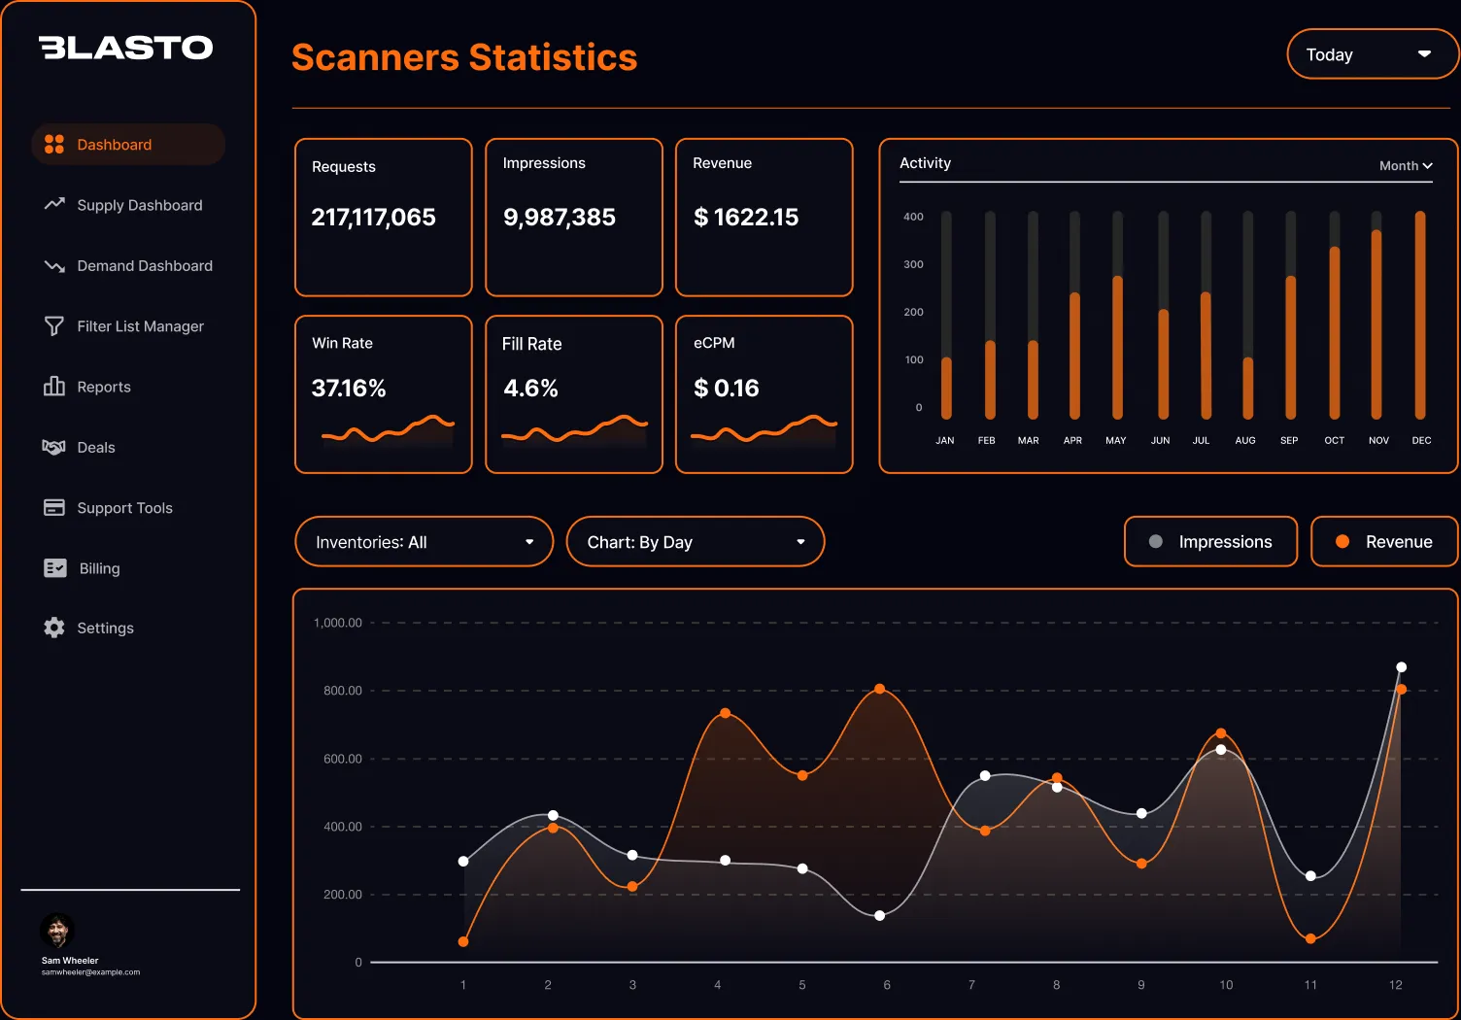
Task: Open Settings using the gear icon
Action: pyautogui.click(x=54, y=628)
